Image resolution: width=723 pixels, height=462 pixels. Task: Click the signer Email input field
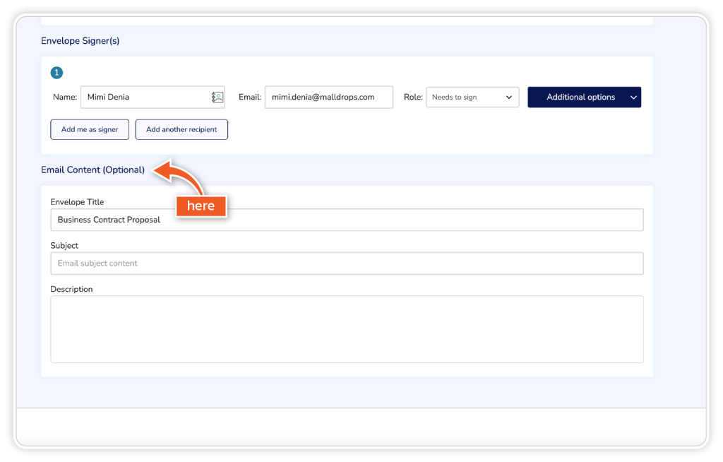[x=328, y=97]
